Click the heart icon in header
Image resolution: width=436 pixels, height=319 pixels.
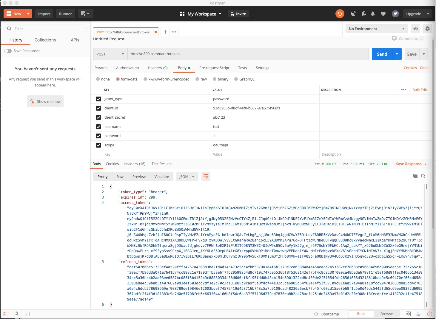[383, 14]
